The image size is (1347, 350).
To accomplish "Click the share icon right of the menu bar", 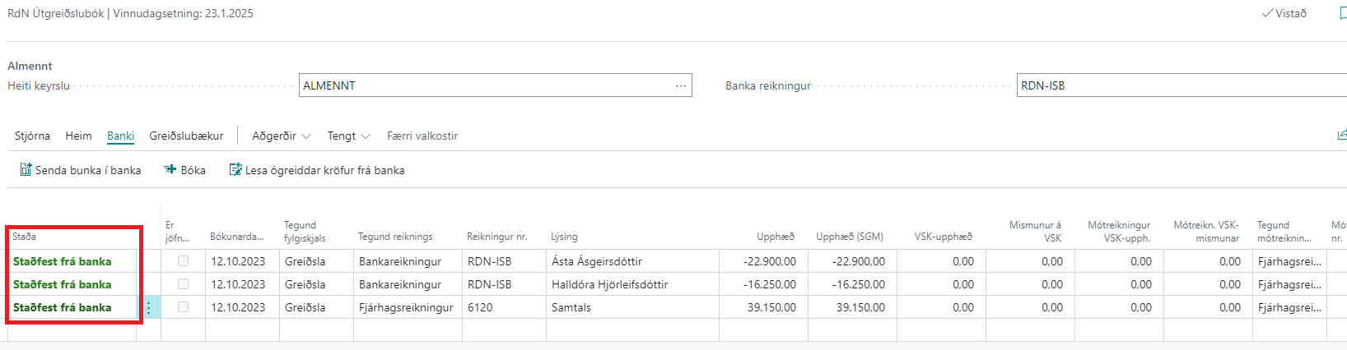I will click(1341, 135).
